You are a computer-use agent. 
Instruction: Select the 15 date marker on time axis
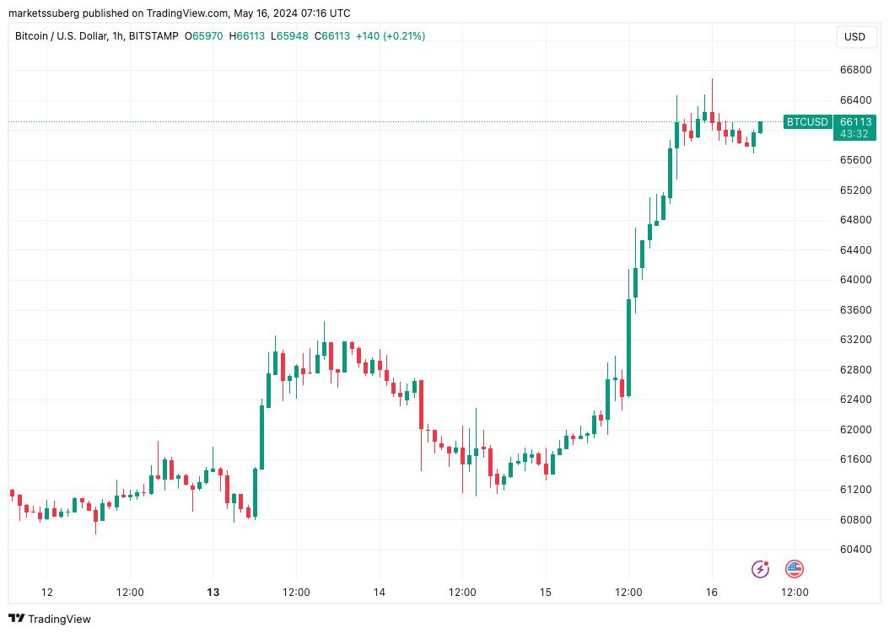click(546, 593)
